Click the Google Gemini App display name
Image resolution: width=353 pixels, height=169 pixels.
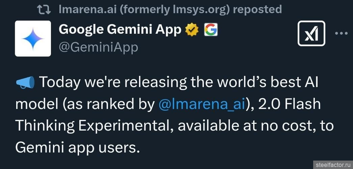(120, 30)
